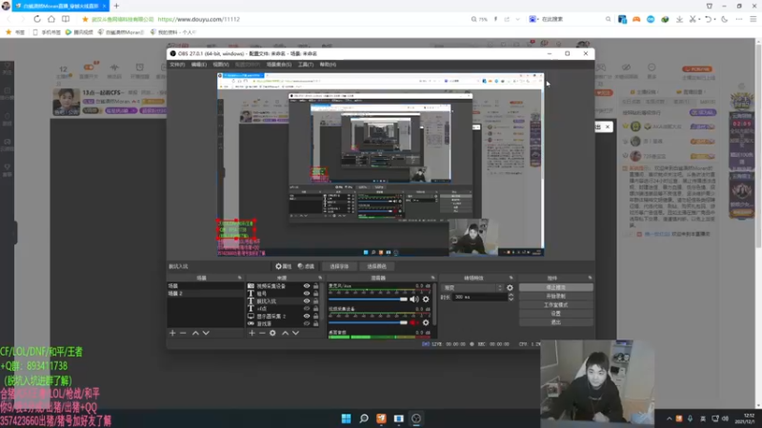
Task: Open Windows taskbar search
Action: tap(364, 418)
